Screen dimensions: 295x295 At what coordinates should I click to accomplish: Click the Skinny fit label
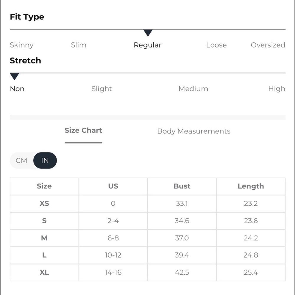[22, 45]
